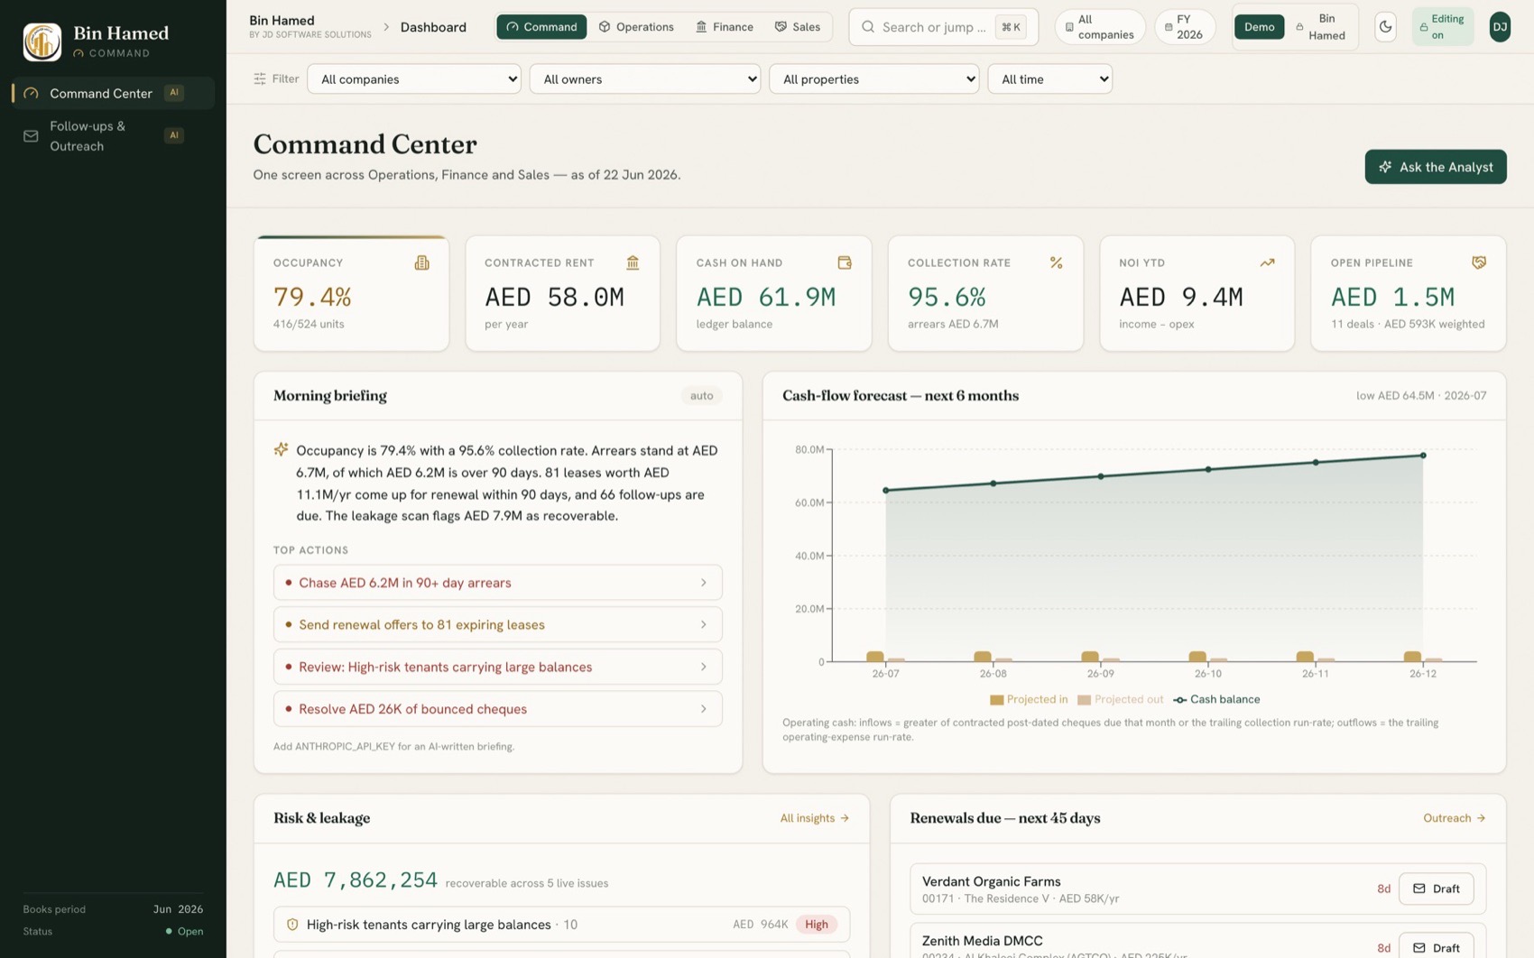Screen dimensions: 1534x958
Task: Select the Projected in legend swatch
Action: 997,700
